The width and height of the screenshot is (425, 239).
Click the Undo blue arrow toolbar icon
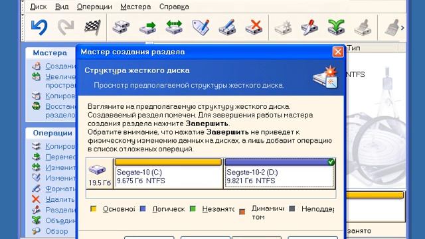pos(39,27)
